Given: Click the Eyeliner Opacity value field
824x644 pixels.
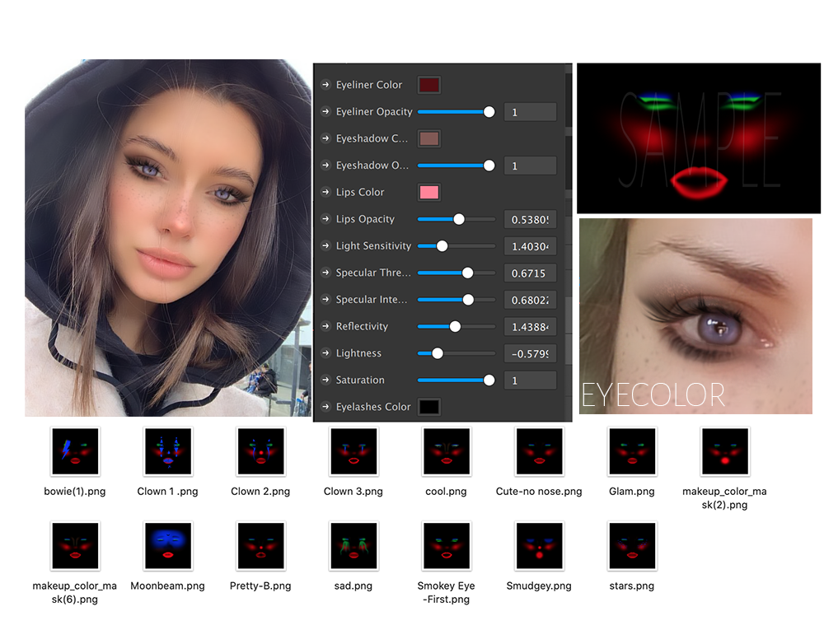Looking at the screenshot, I should (x=530, y=112).
